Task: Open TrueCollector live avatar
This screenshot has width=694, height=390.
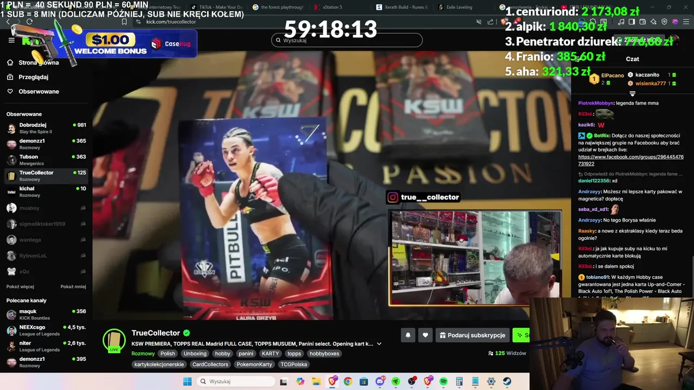Action: click(114, 340)
